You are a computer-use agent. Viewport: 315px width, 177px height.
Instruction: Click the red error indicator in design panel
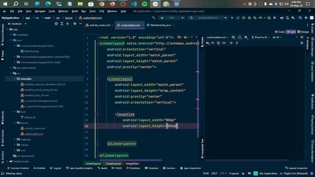(x=302, y=37)
